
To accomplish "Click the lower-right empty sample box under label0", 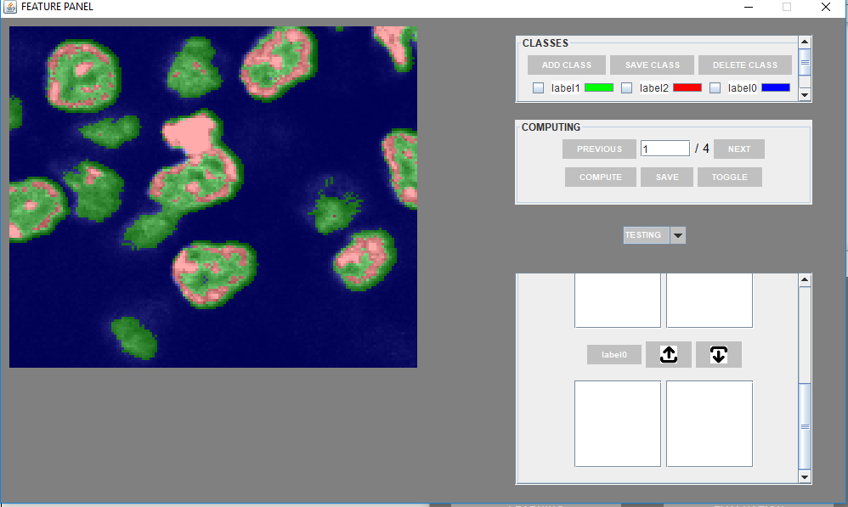I will 709,424.
